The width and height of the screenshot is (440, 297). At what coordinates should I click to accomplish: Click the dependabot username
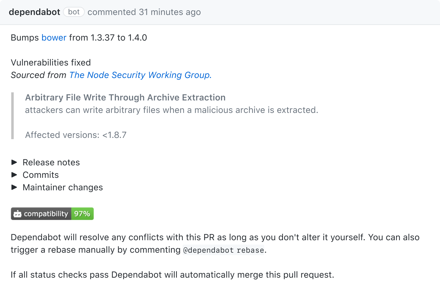(34, 12)
